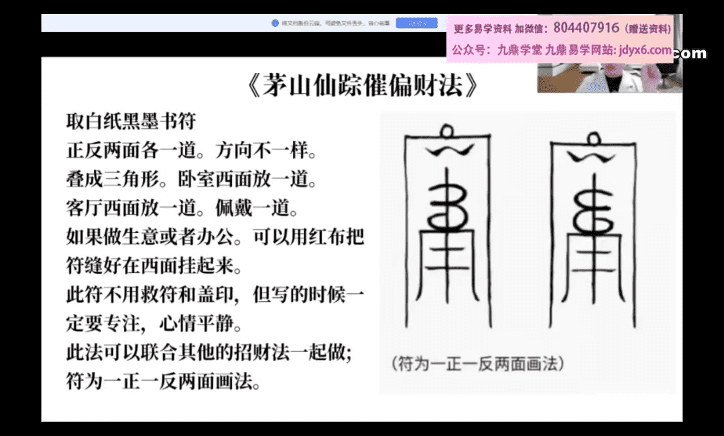Select the left talisman drawing

447,229
